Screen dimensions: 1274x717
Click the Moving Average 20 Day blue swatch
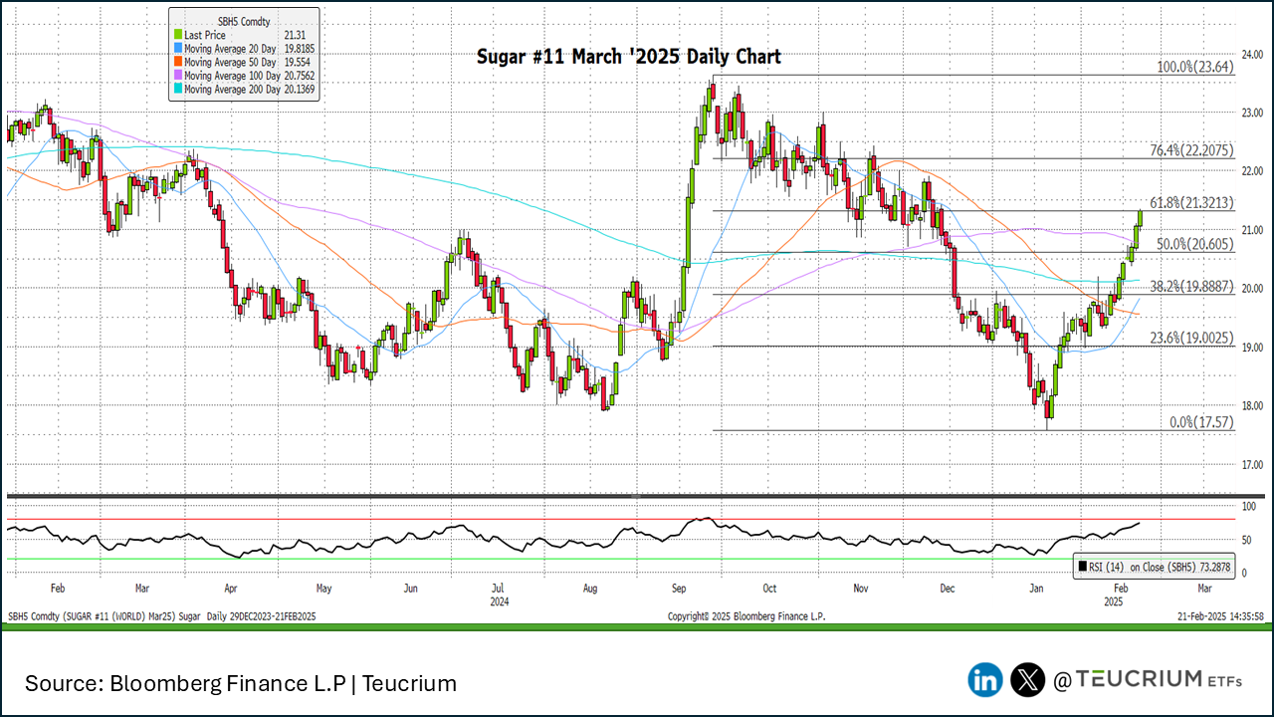[178, 48]
